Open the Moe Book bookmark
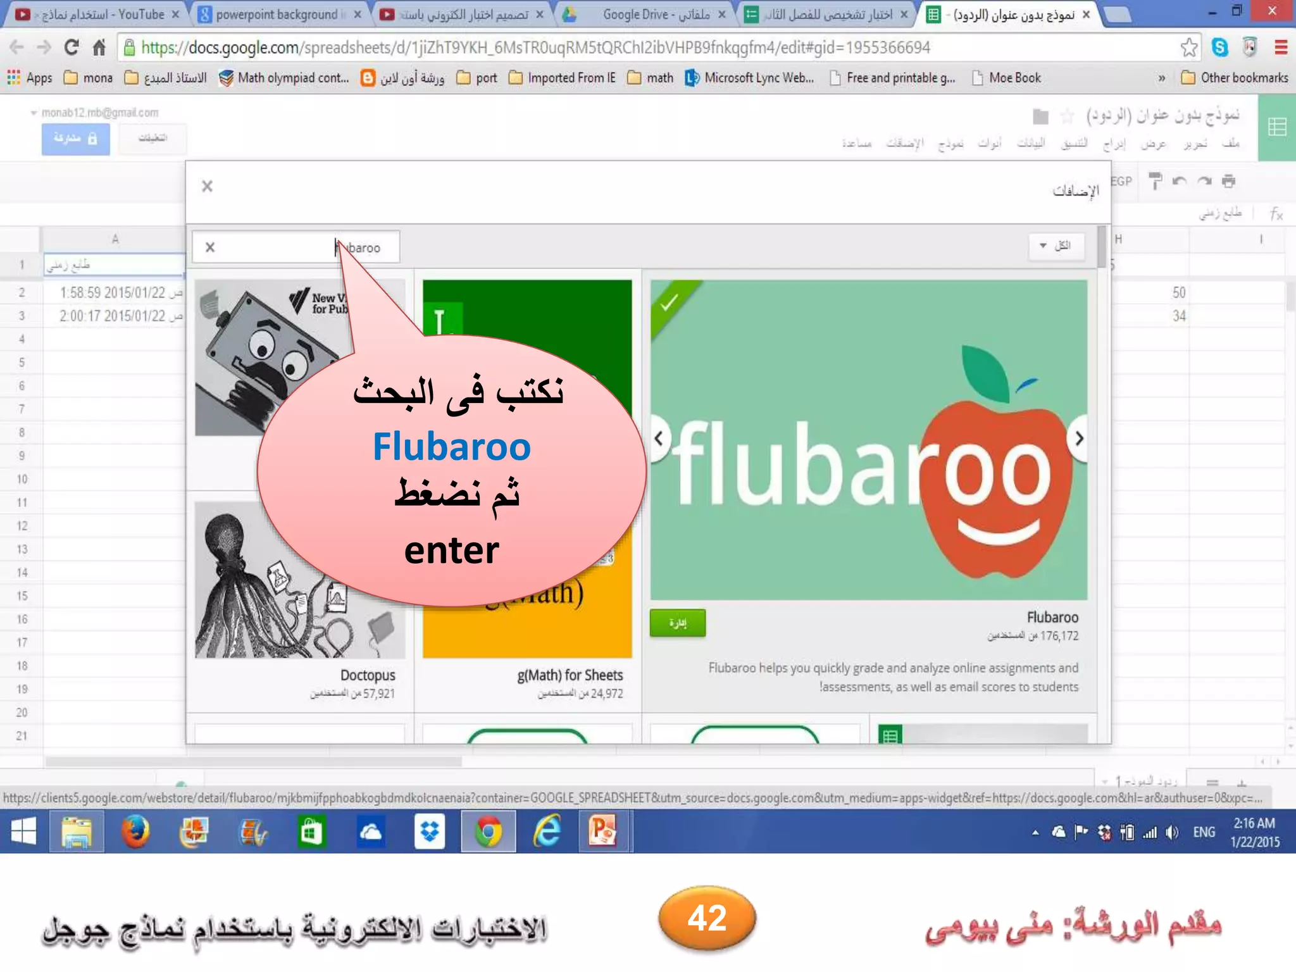The image size is (1296, 972). tap(1007, 78)
